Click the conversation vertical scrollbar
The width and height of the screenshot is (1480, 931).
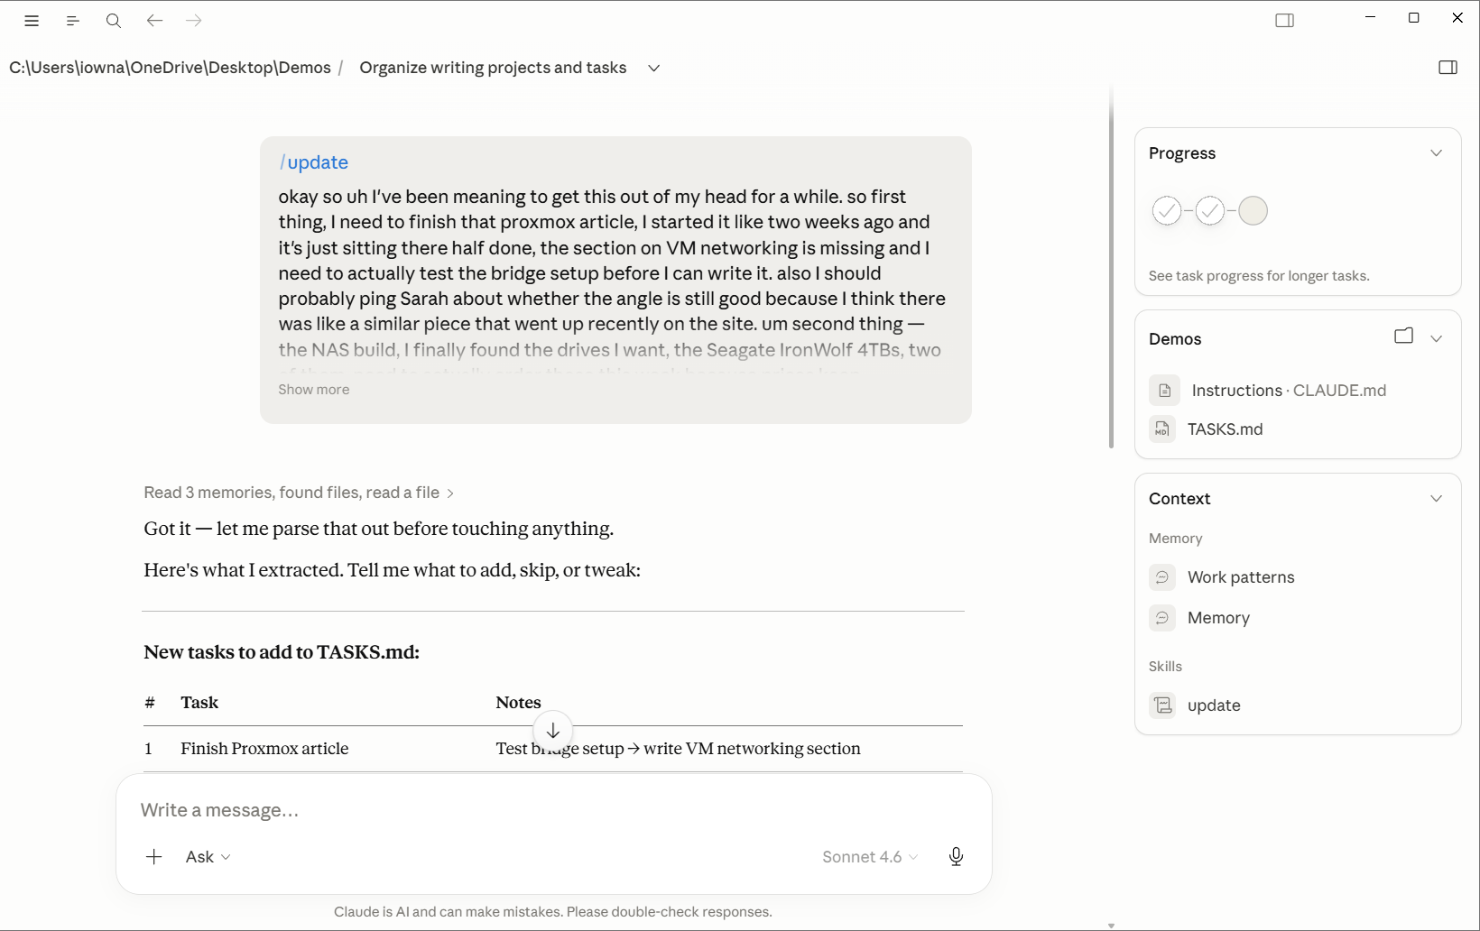(1111, 266)
